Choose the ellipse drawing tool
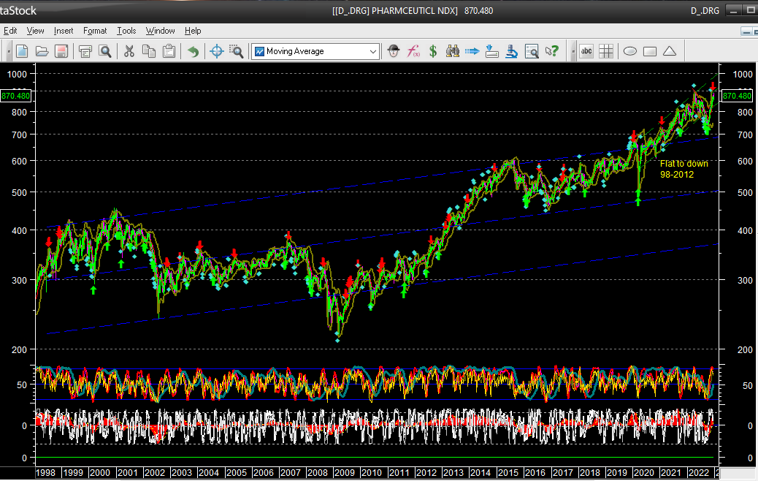Viewport: 758px width, 481px height. tap(630, 51)
